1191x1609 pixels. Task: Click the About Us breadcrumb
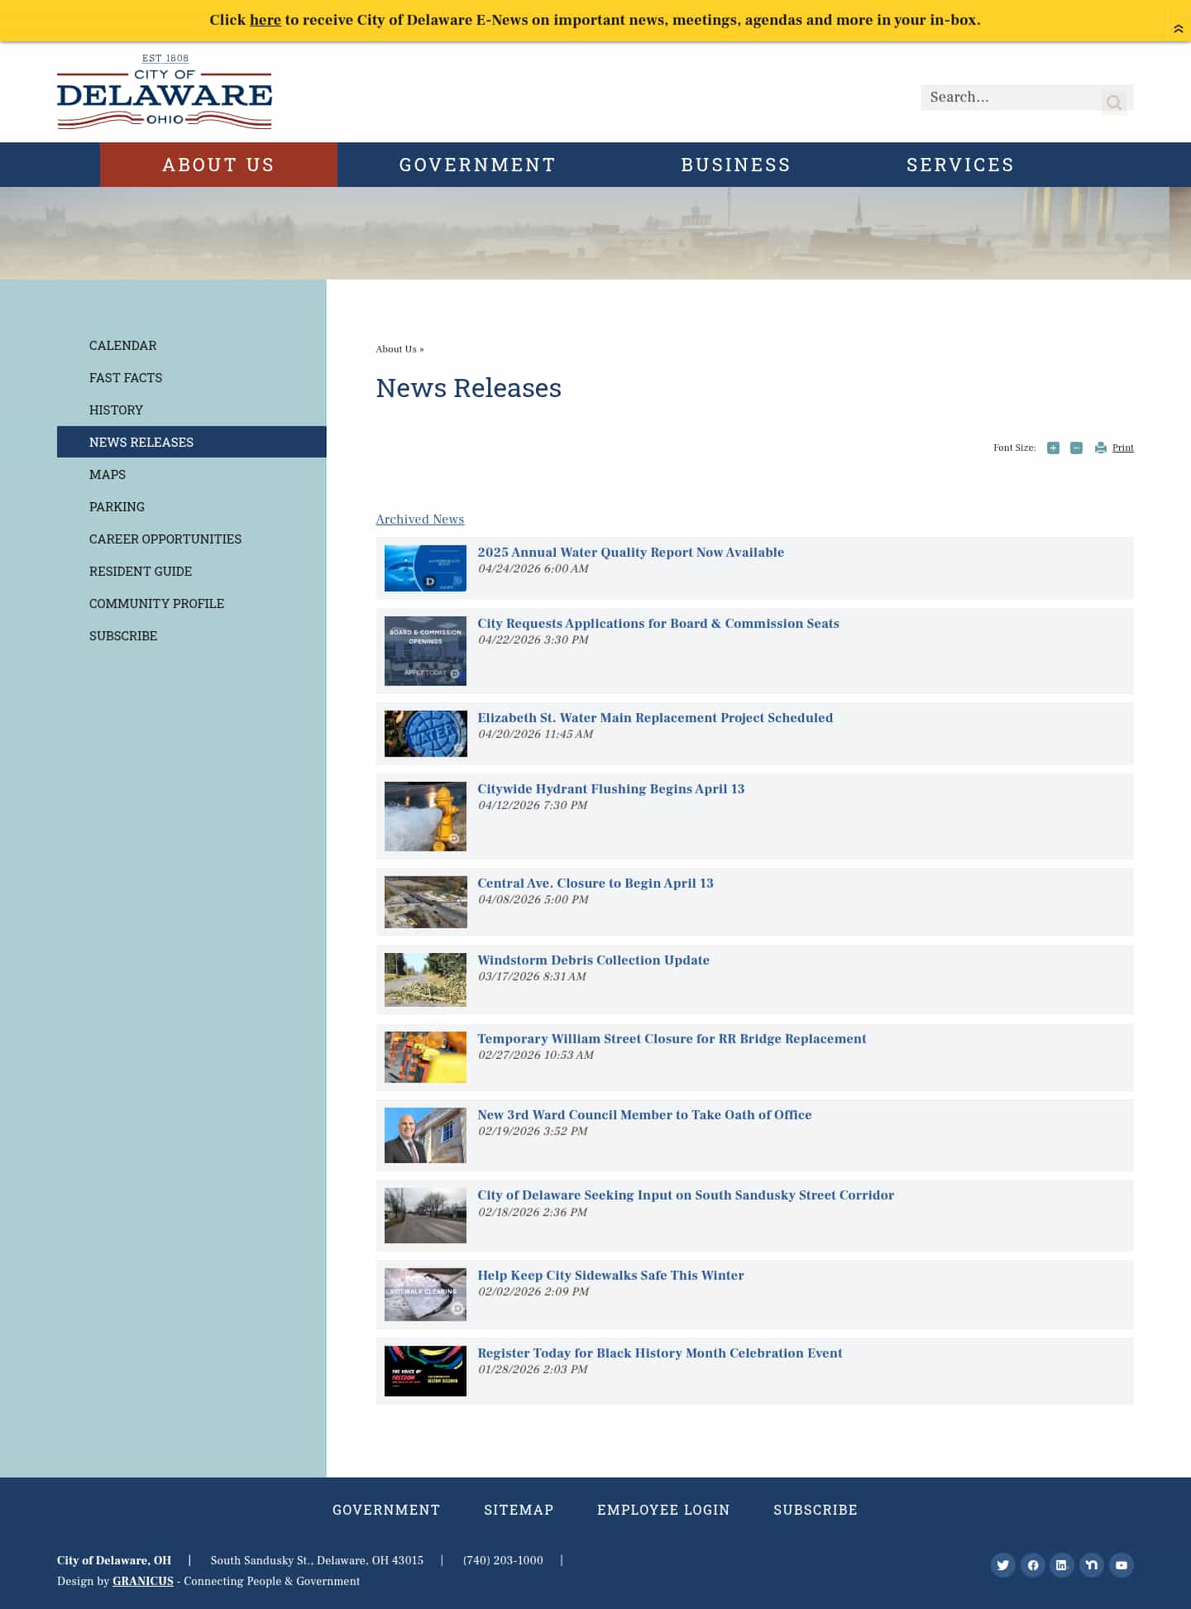click(396, 349)
